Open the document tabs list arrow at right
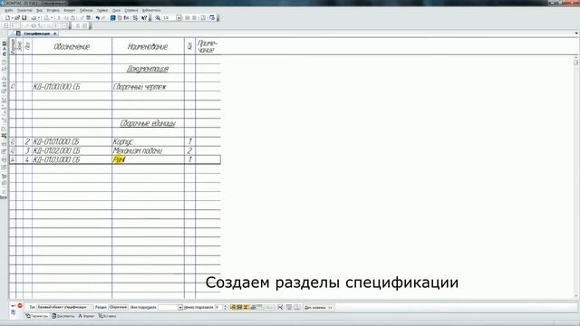580x326 pixels. pos(576,34)
